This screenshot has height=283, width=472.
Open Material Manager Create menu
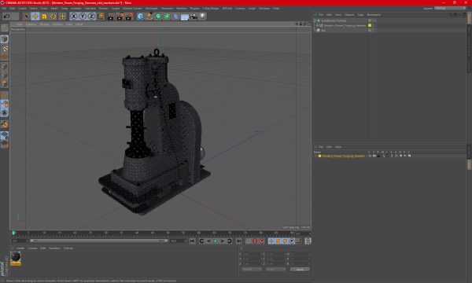[x=20, y=248]
